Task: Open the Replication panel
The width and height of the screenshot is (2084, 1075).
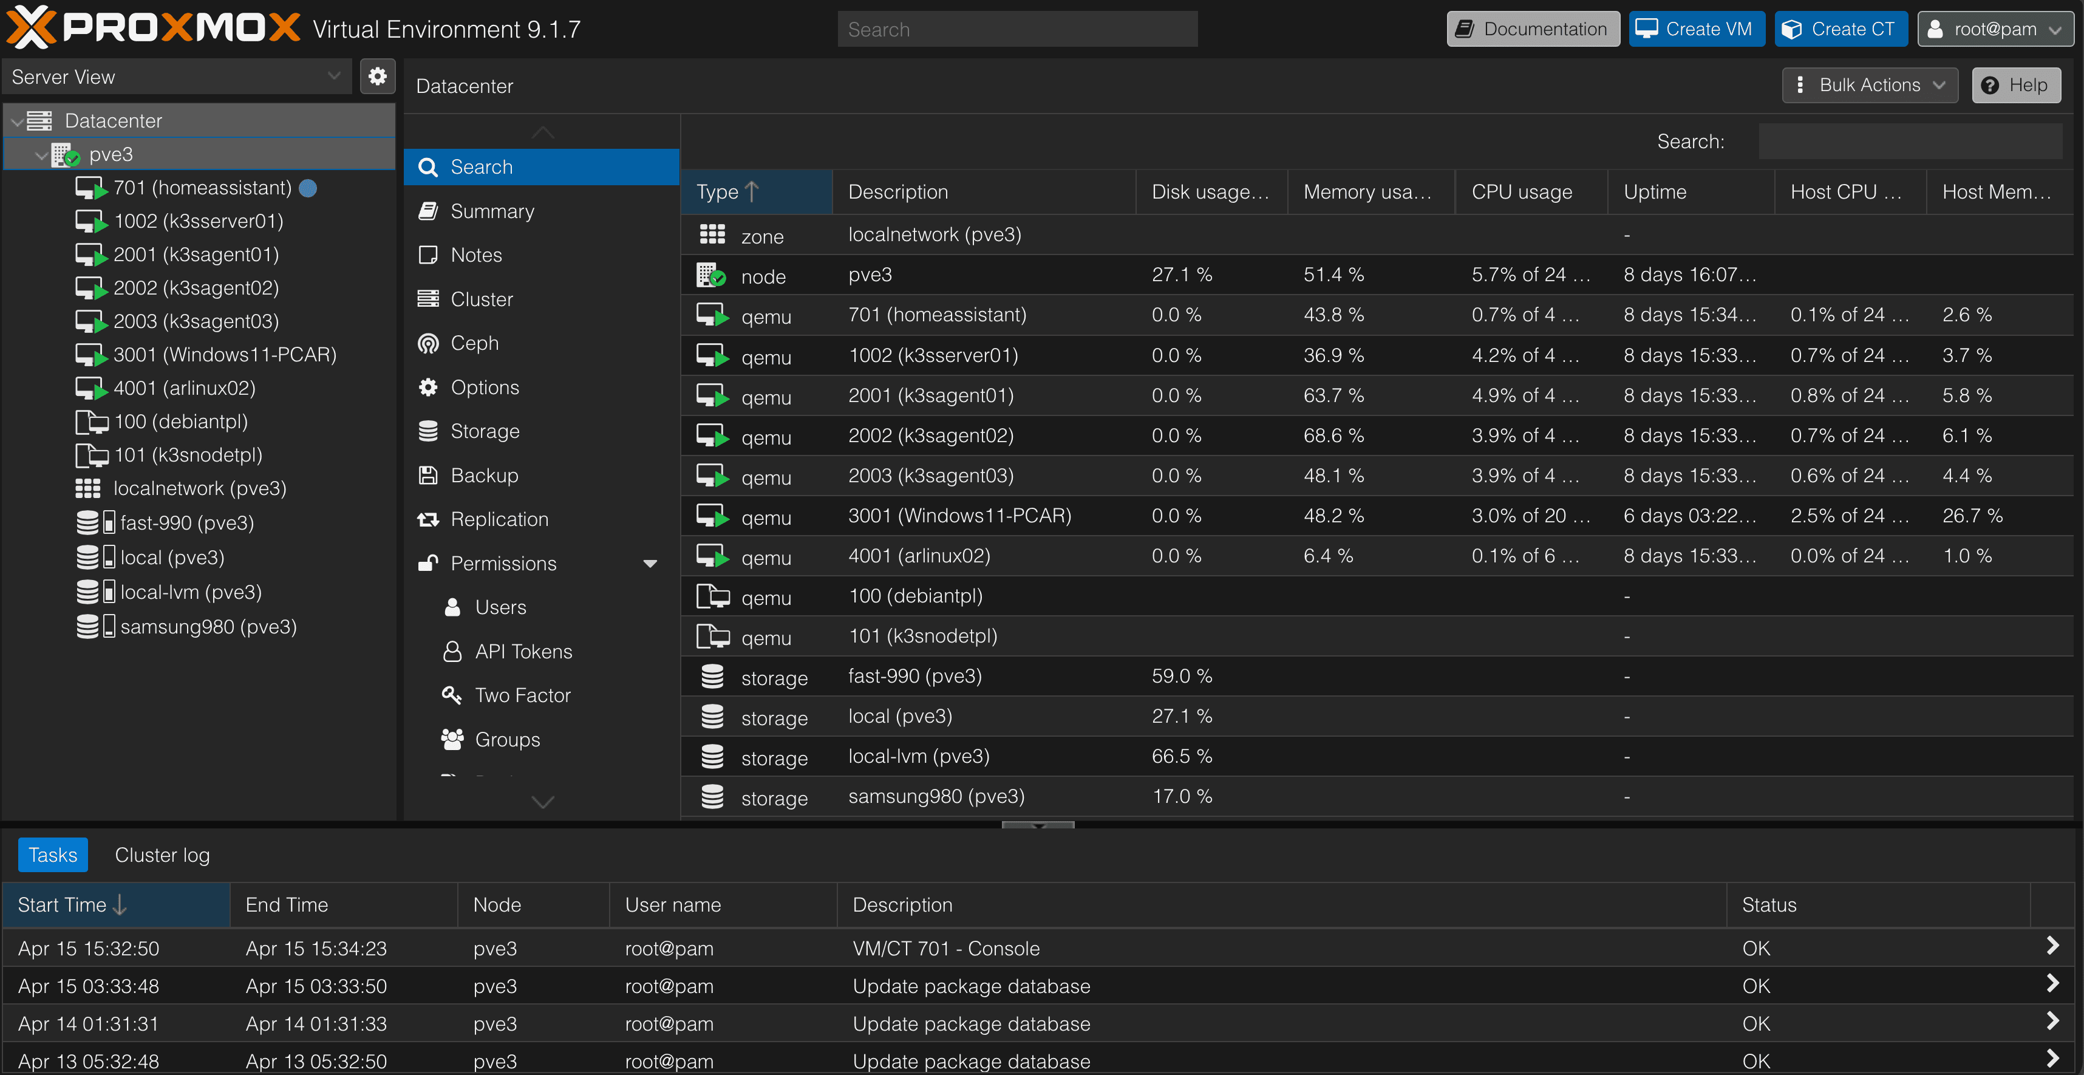Action: tap(499, 519)
